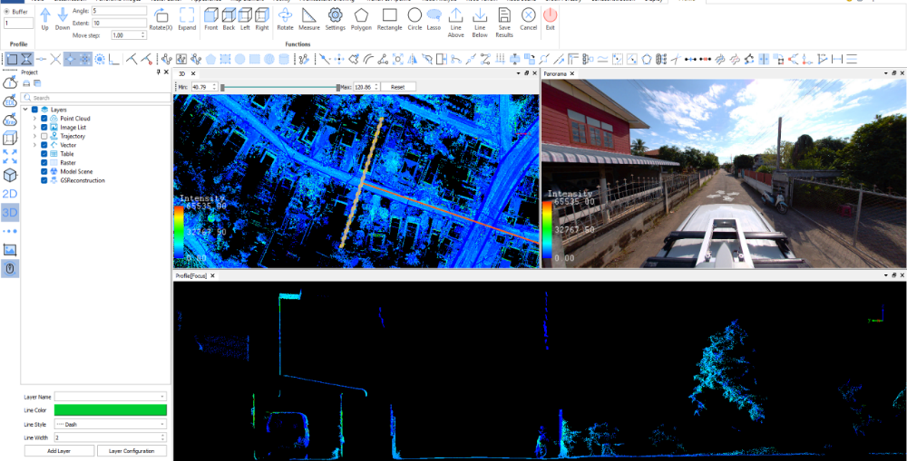This screenshot has height=461, width=907.
Task: Open the green Line Color swatch
Action: coord(111,410)
